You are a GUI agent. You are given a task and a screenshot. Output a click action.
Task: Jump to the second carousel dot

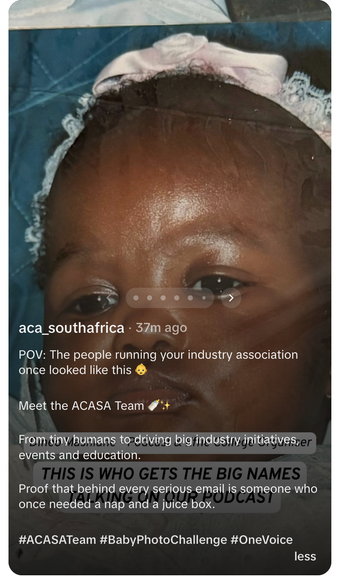click(150, 298)
